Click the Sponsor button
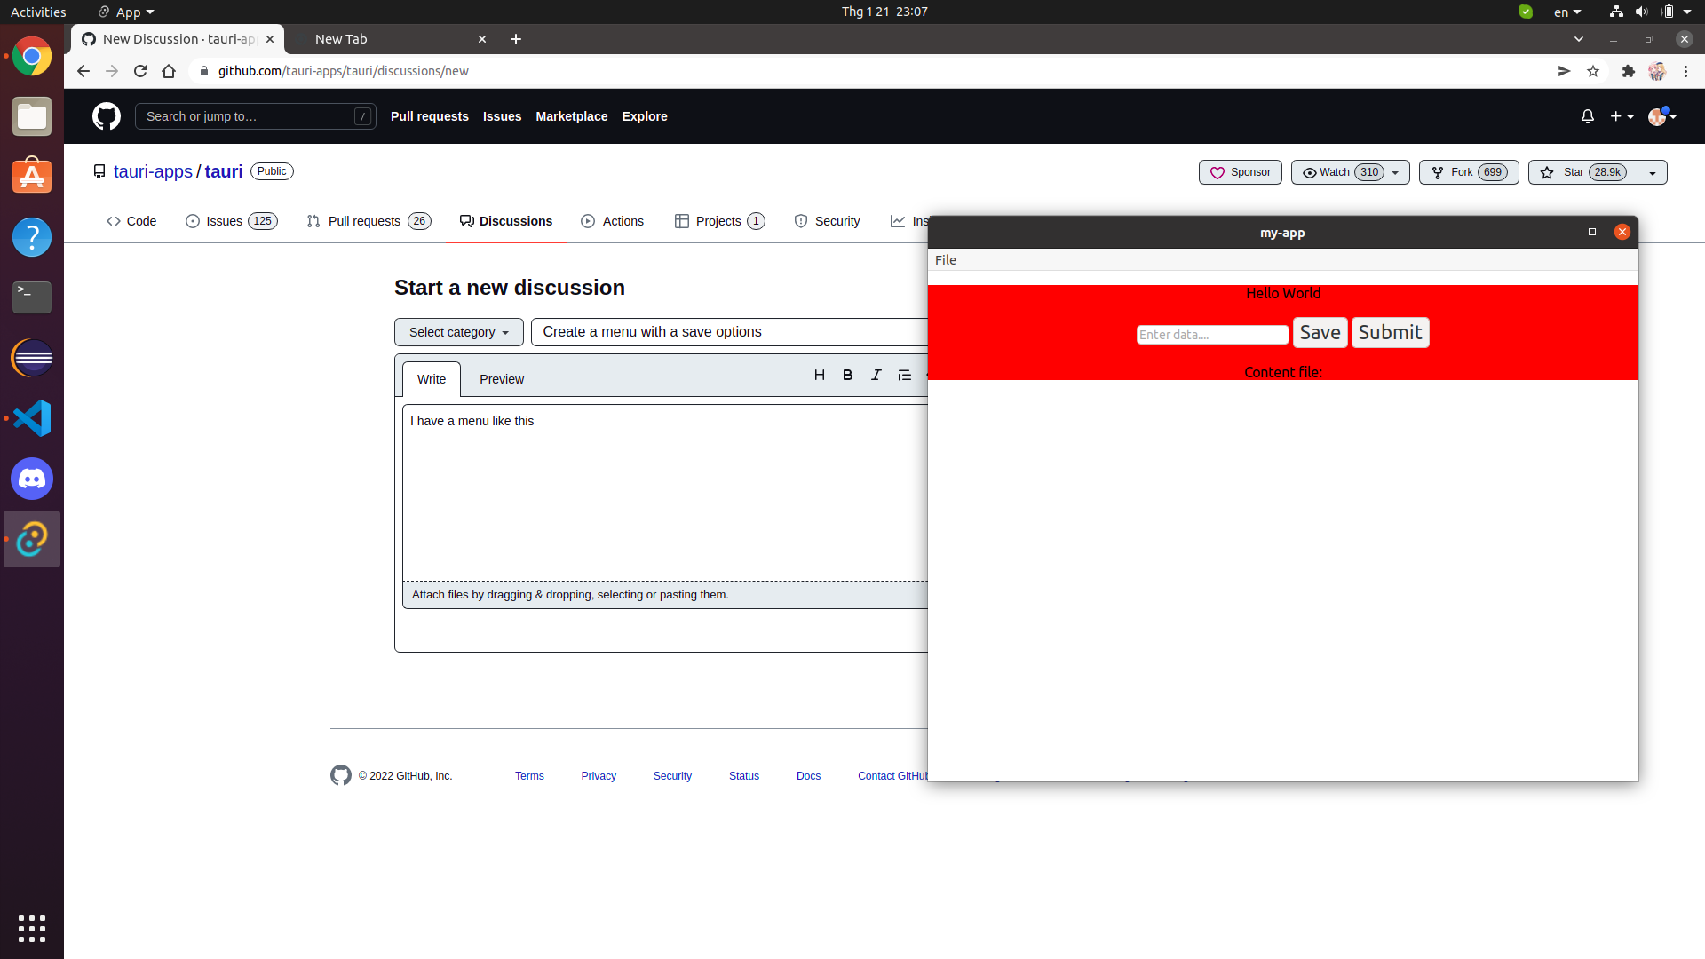 [1241, 172]
